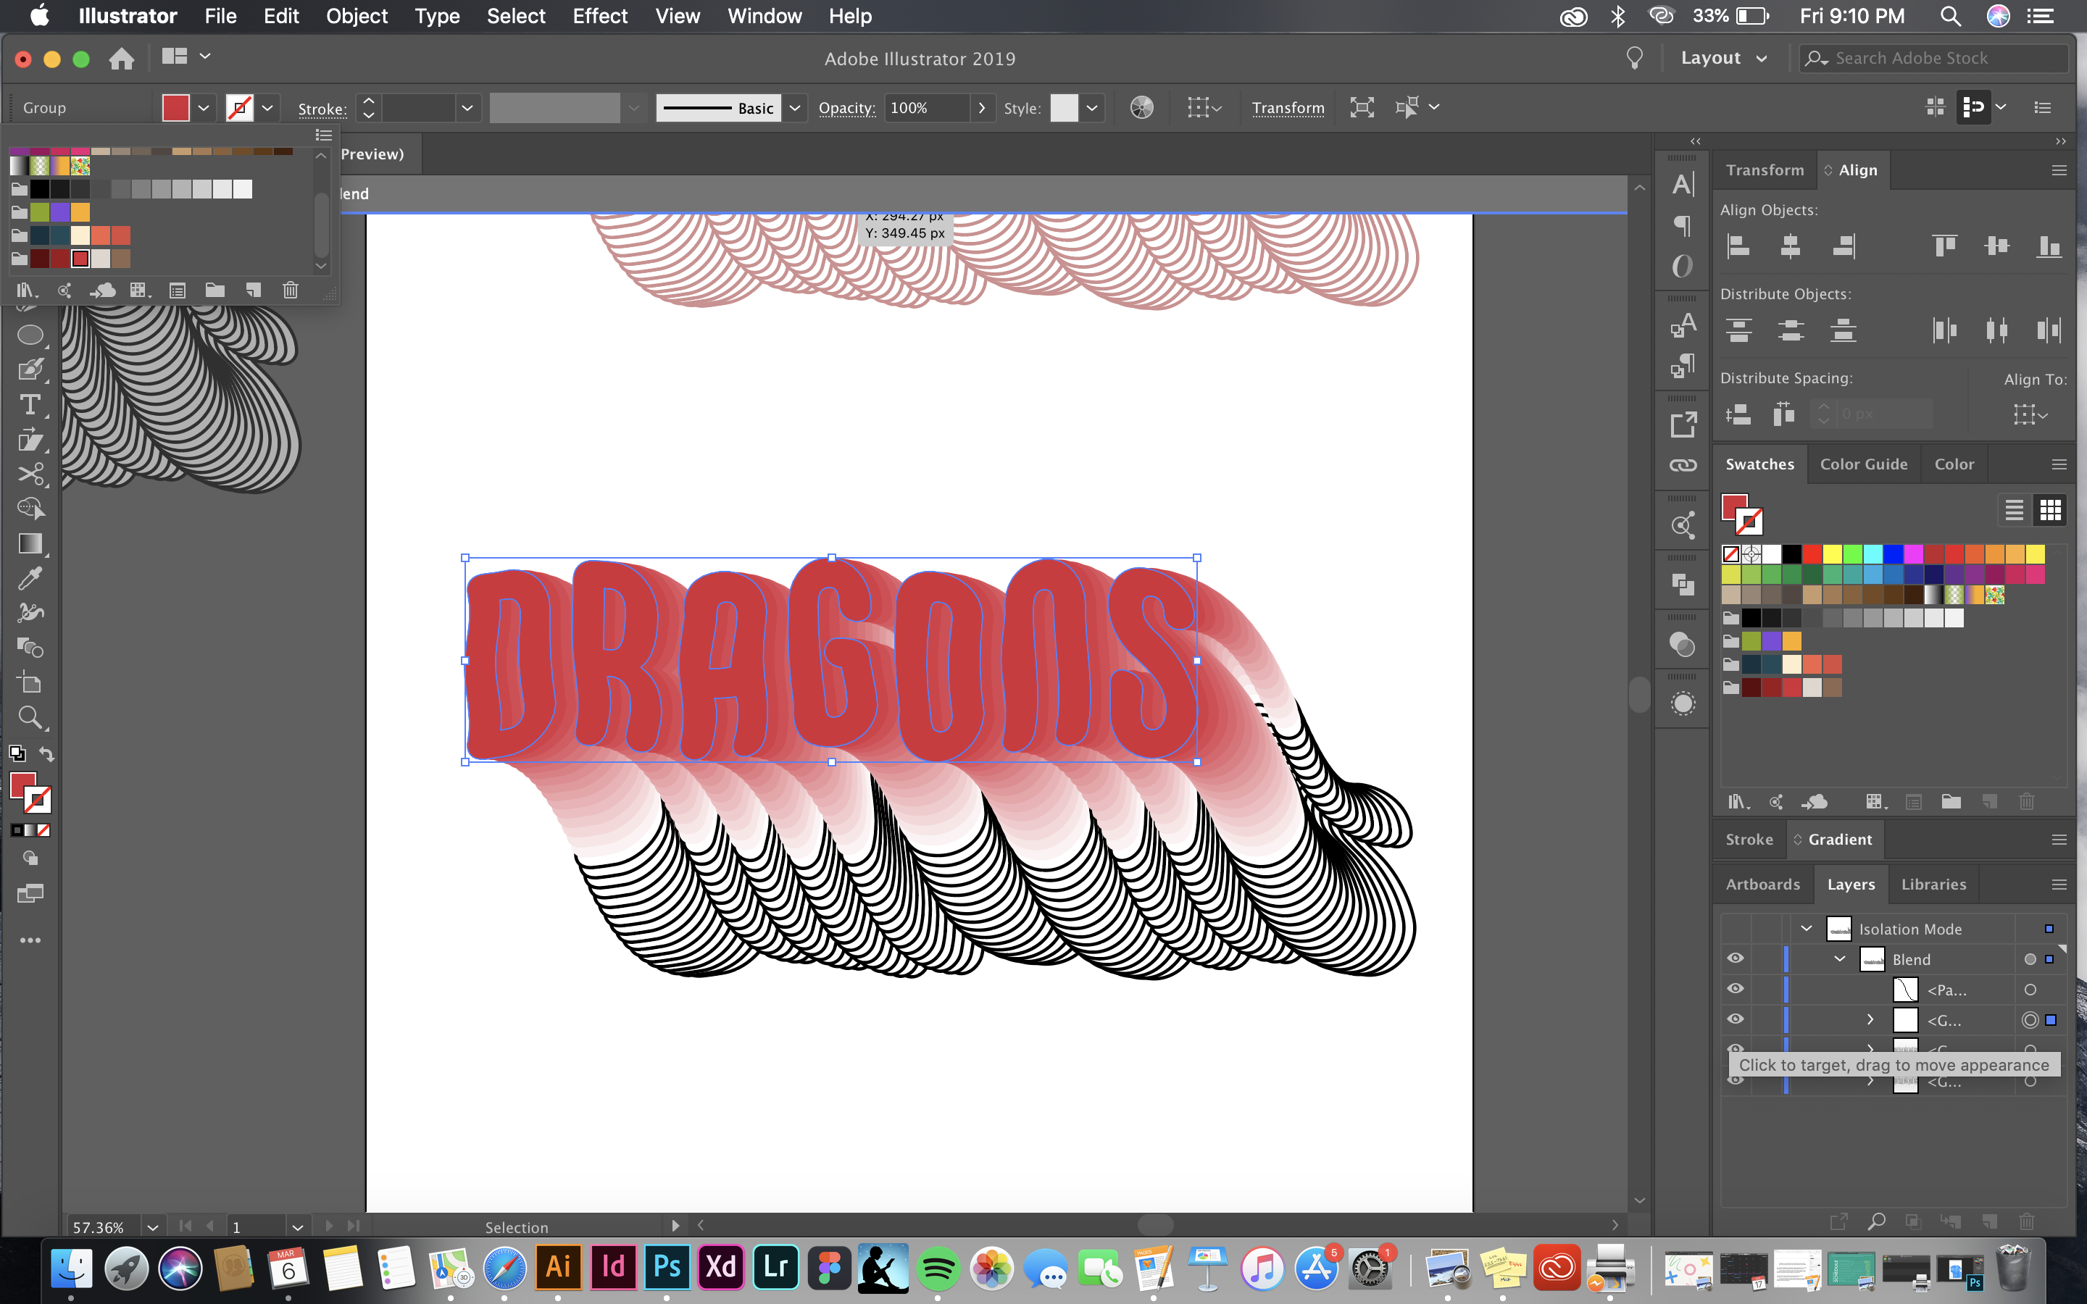Toggle visibility of the Blend layer
Image resolution: width=2087 pixels, height=1304 pixels.
point(1736,958)
